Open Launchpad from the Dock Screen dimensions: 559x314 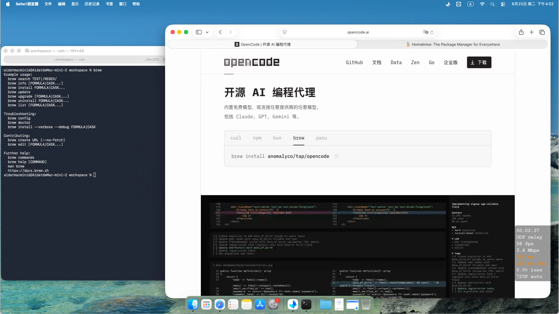(206, 304)
